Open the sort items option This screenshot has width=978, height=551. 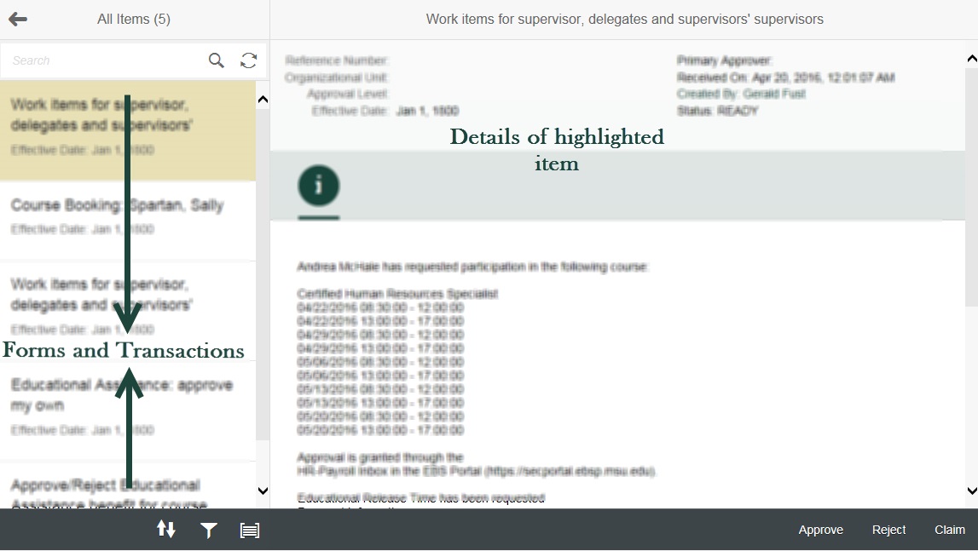(166, 530)
